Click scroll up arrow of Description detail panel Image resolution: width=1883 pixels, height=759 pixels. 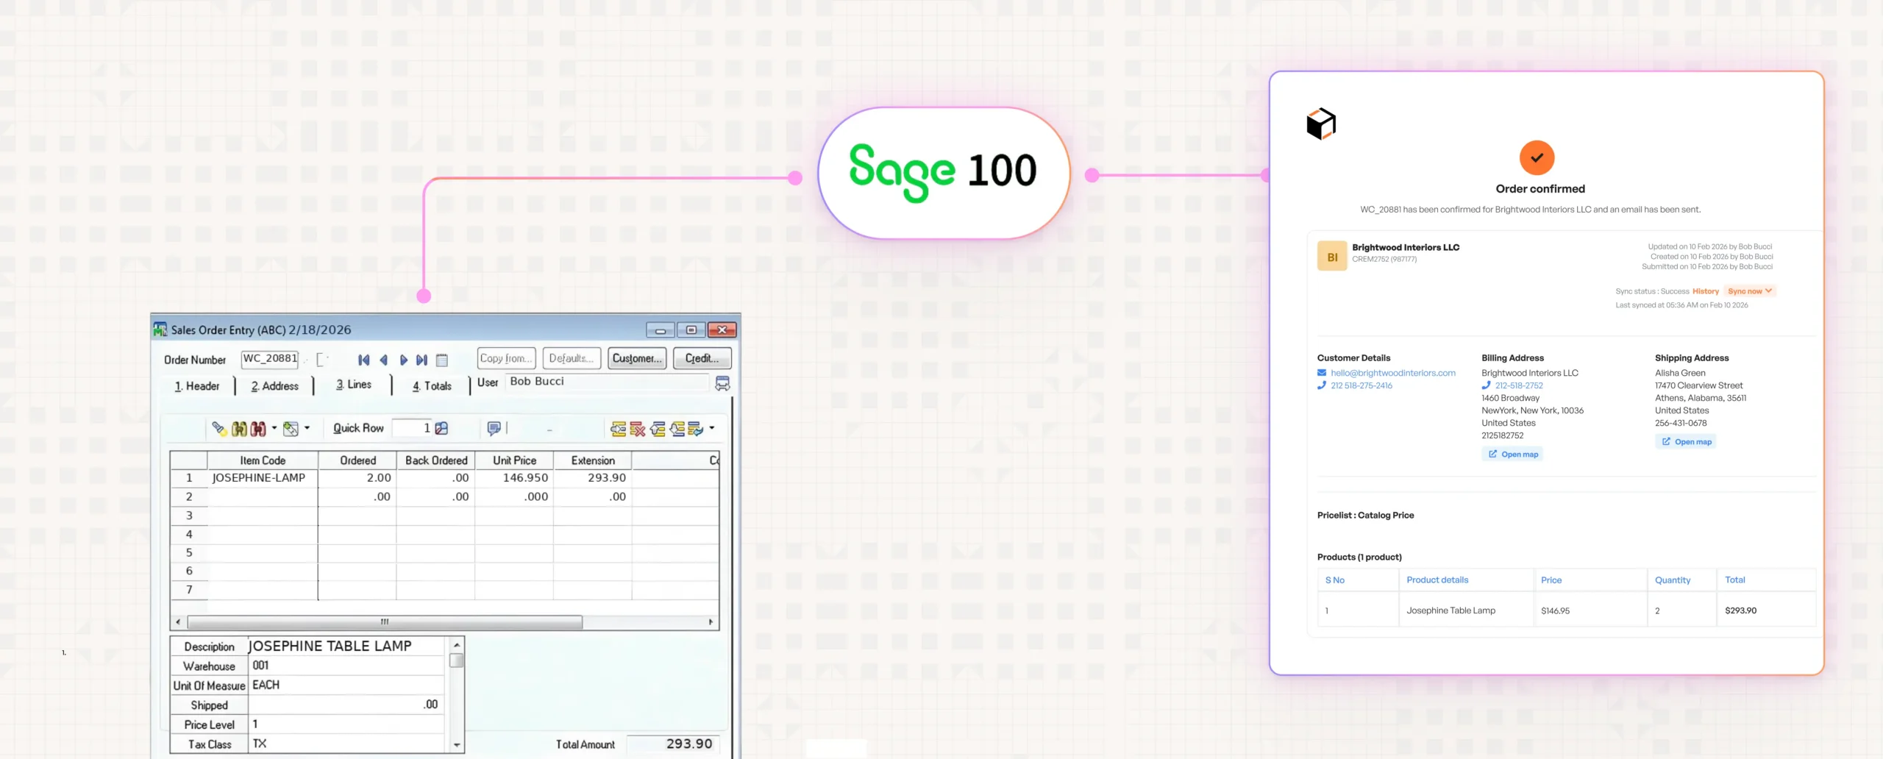[457, 645]
